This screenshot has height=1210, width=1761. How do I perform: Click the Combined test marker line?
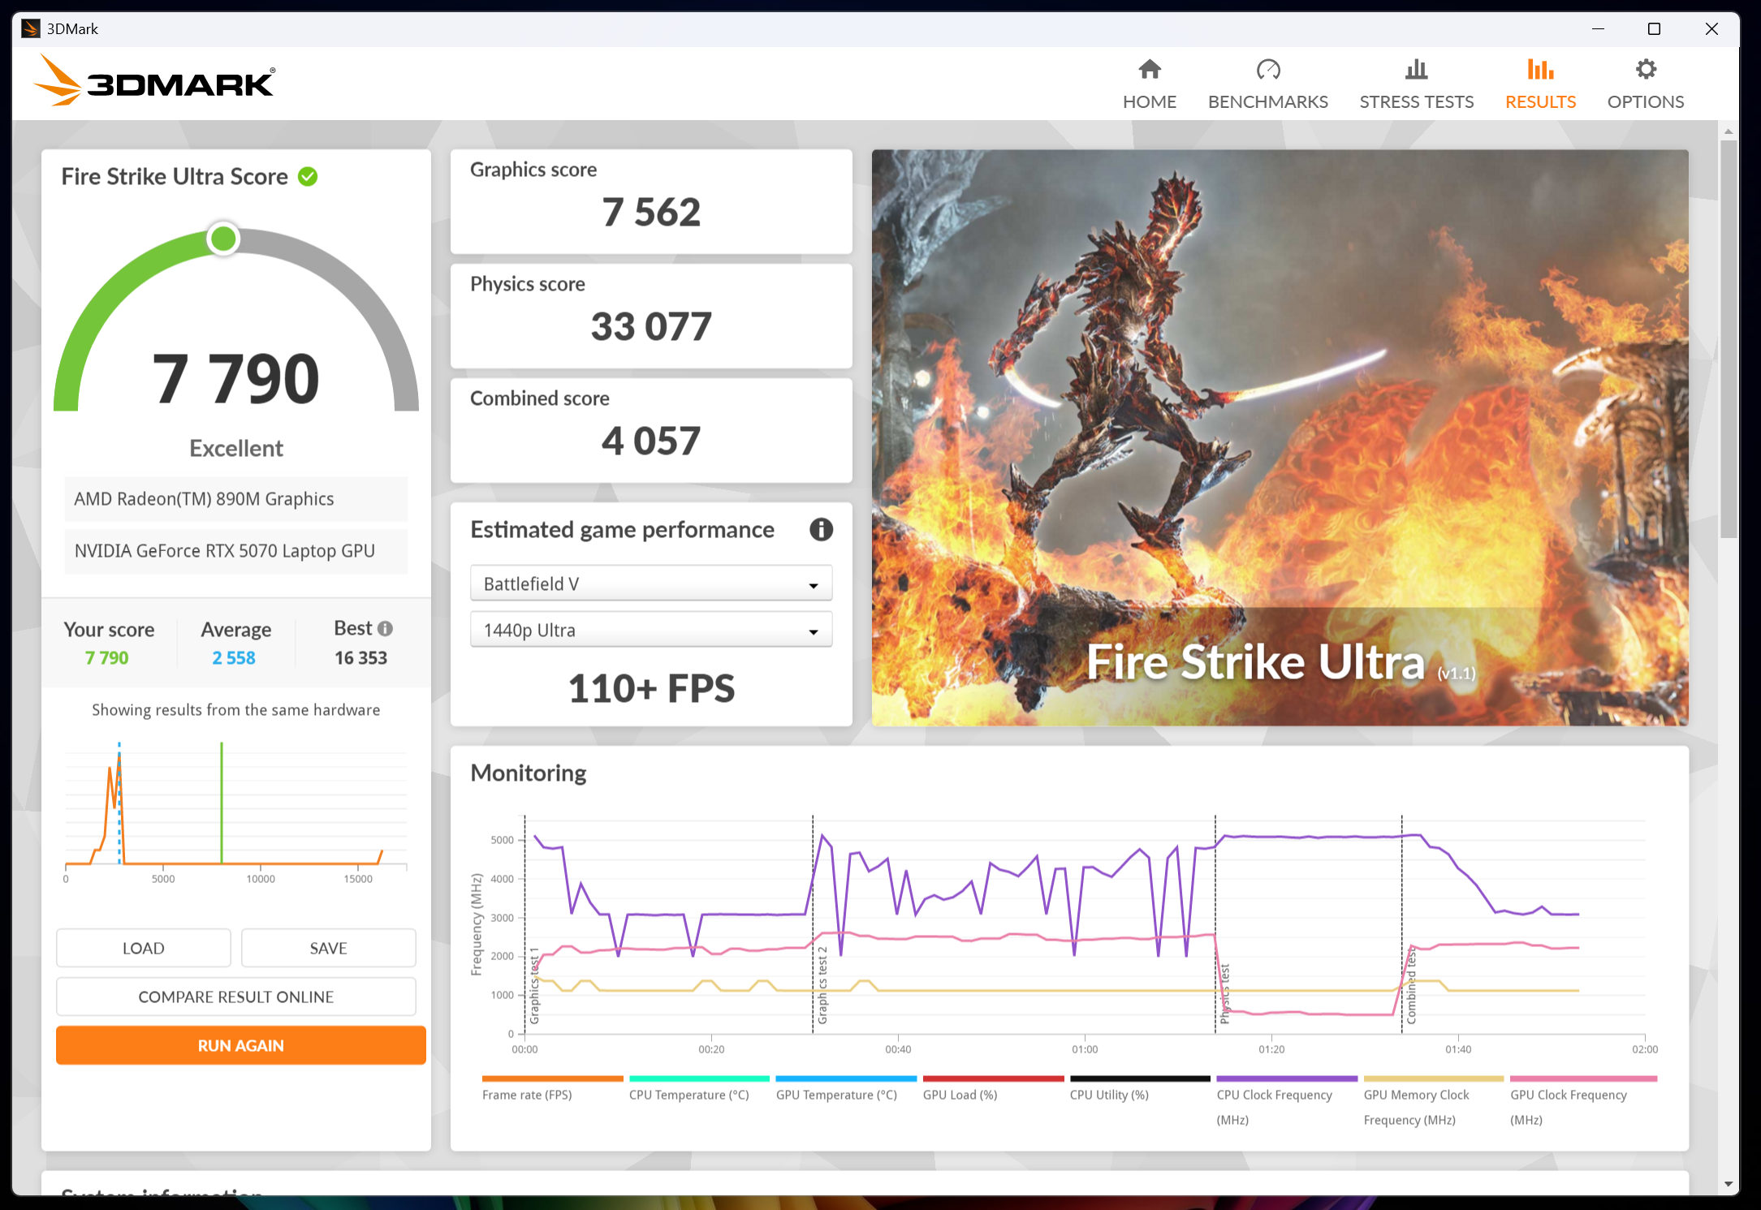click(x=1401, y=925)
